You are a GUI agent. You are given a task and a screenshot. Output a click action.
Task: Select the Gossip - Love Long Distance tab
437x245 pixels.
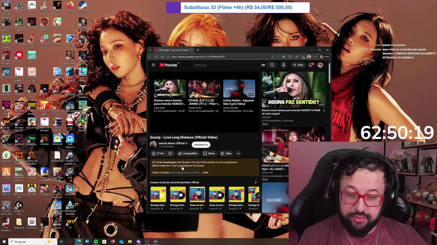(173, 50)
